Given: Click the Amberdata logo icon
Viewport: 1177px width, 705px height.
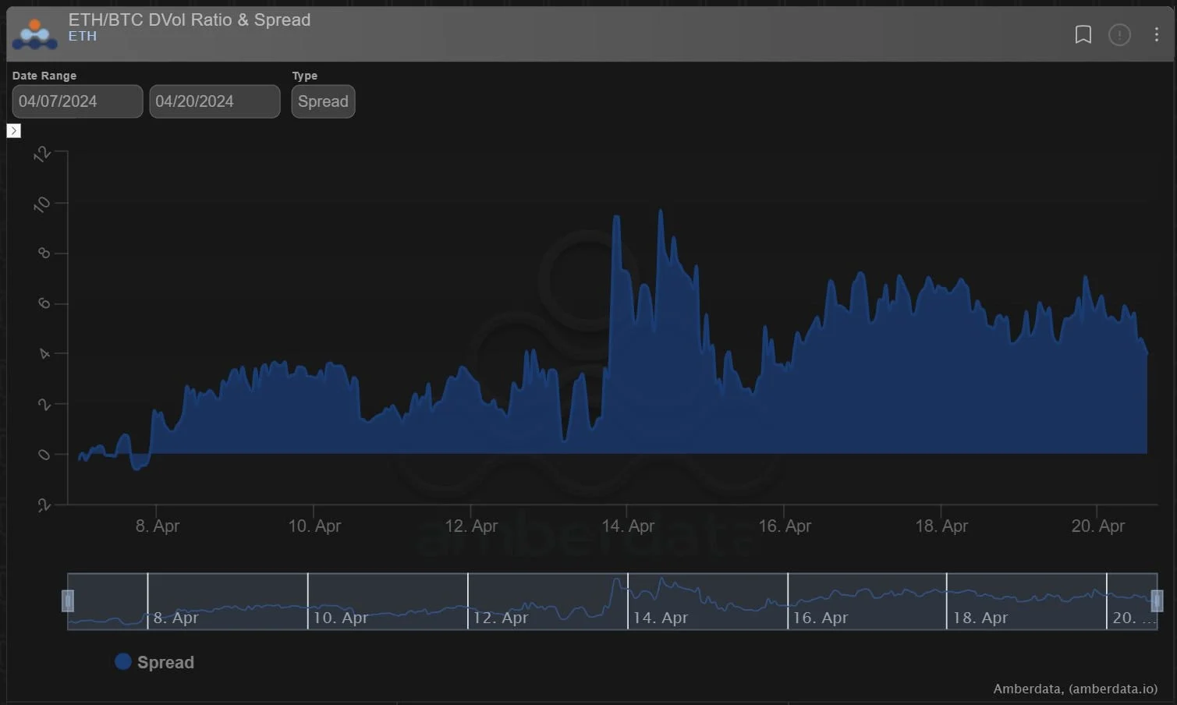Looking at the screenshot, I should coord(34,34).
